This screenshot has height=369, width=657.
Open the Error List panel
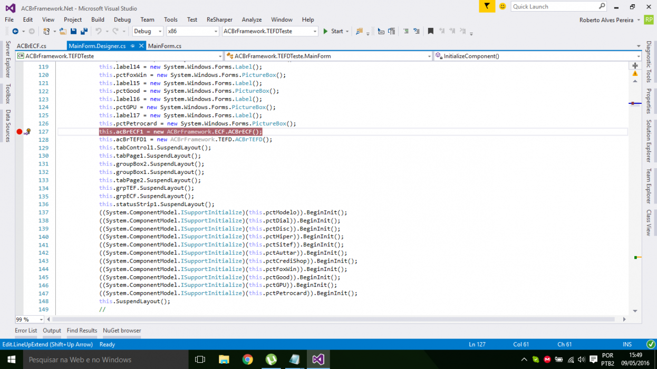pos(26,331)
